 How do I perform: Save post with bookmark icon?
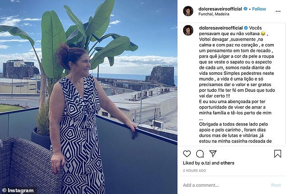[277, 154]
